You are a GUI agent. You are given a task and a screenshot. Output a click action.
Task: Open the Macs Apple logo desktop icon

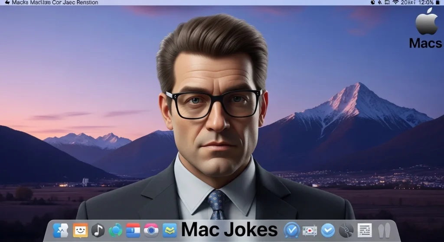[426, 28]
